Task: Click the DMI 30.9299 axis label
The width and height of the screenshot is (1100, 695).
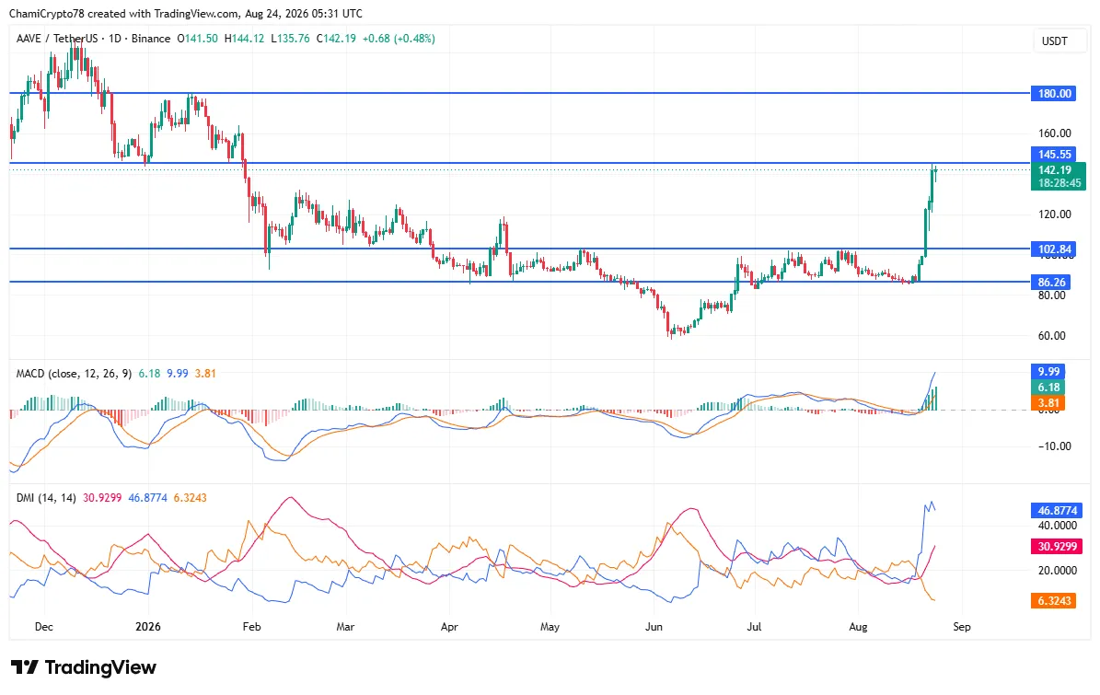Action: click(x=1056, y=546)
